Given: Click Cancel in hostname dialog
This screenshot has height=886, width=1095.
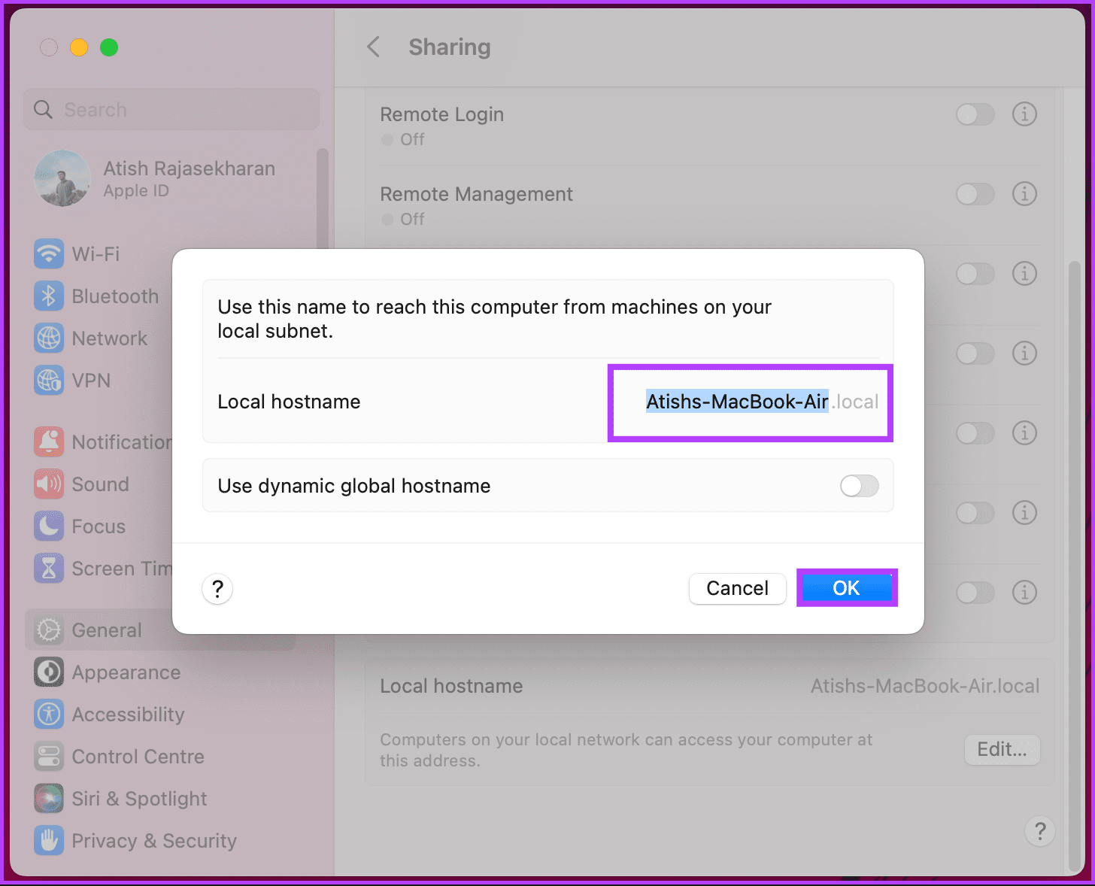Looking at the screenshot, I should tap(738, 588).
